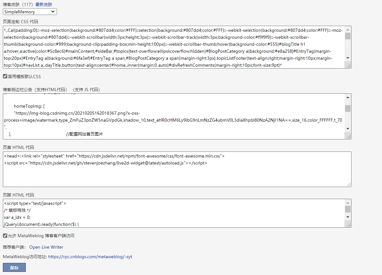The height and width of the screenshot is (275, 382).
Task: Click footer HTML scrollbar down arrow
Action: pyautogui.click(x=348, y=217)
